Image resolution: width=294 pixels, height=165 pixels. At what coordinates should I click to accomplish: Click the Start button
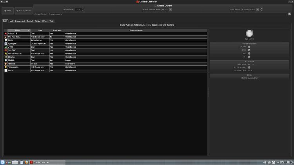point(8,11)
